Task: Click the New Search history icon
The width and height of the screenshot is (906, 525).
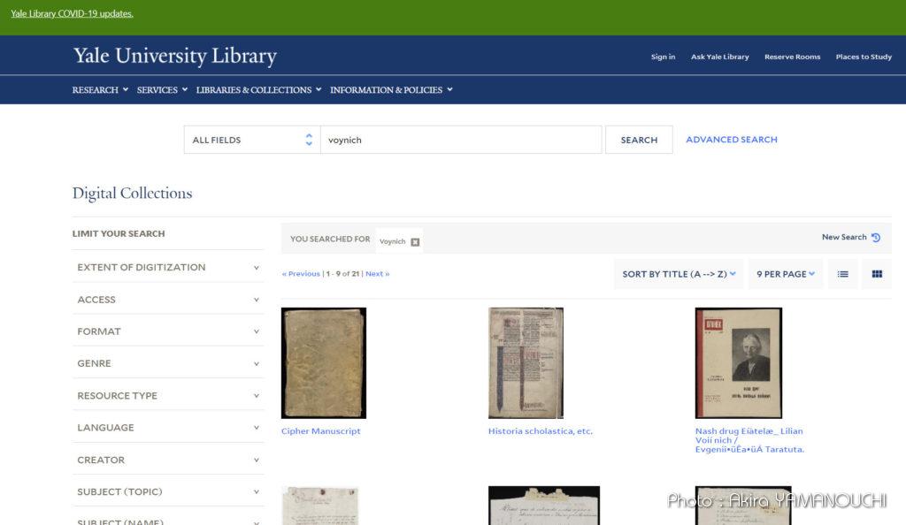Action: point(875,238)
